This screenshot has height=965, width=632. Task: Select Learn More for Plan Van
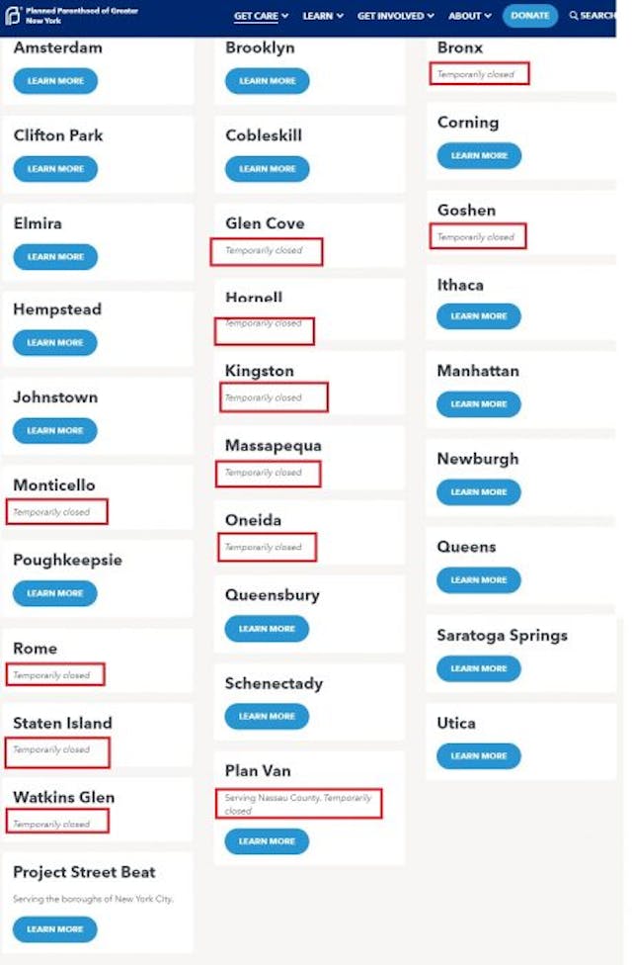pos(267,841)
